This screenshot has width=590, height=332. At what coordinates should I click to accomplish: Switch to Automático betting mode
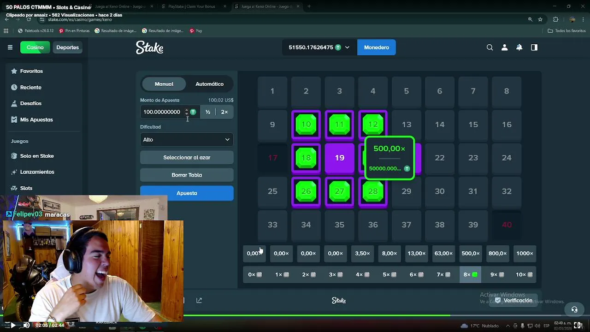coord(209,84)
